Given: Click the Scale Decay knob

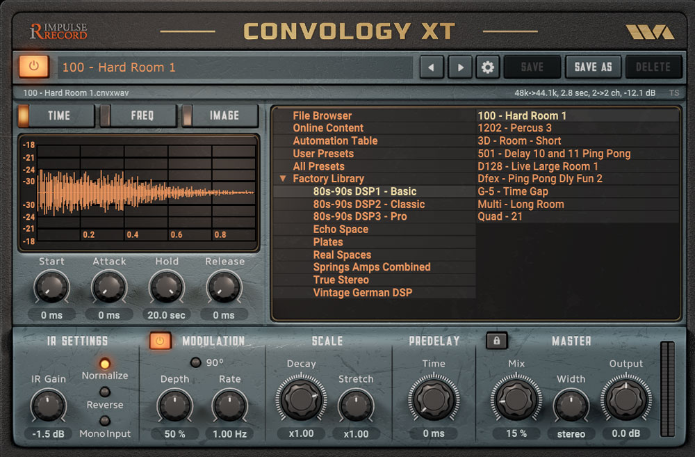Looking at the screenshot, I should point(302,399).
